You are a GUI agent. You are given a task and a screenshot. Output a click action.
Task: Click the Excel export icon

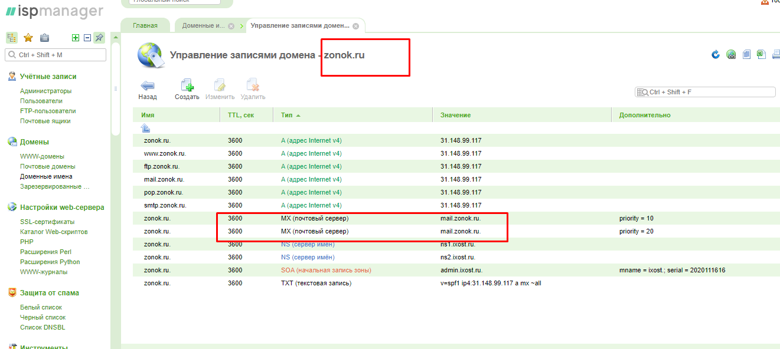761,55
